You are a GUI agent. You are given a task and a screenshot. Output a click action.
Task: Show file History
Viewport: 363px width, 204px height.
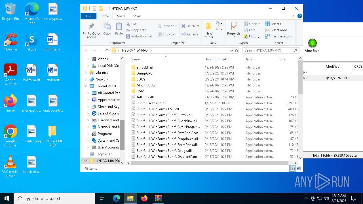click(x=252, y=36)
